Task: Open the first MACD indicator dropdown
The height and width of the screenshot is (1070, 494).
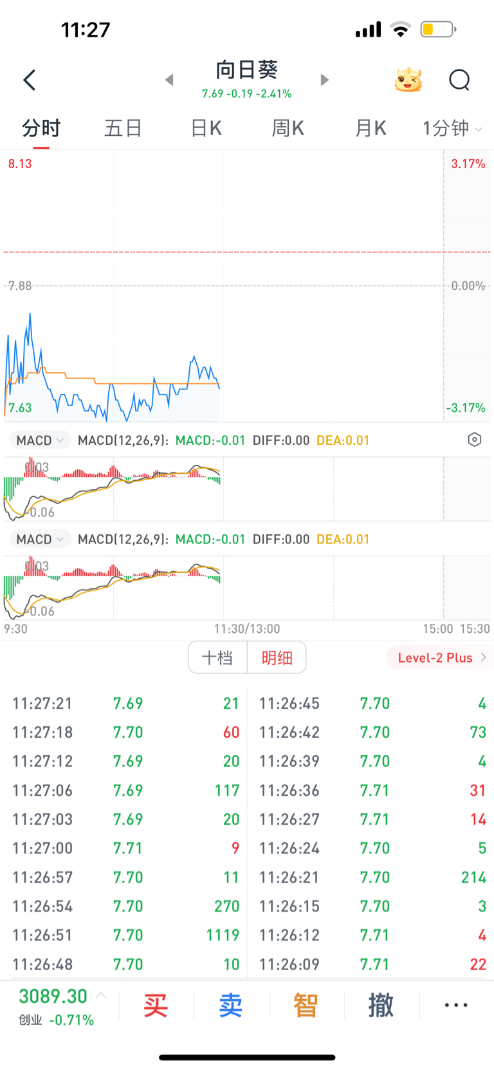Action: 40,440
